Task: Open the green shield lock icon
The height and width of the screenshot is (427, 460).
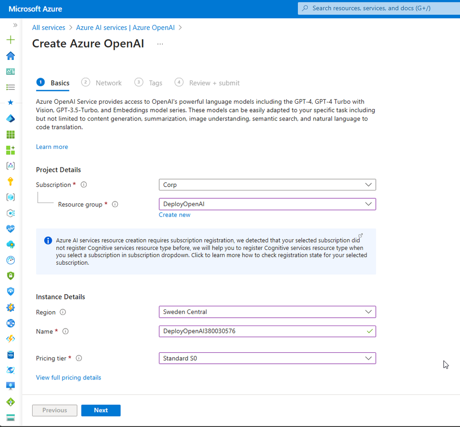Action: tap(11, 276)
